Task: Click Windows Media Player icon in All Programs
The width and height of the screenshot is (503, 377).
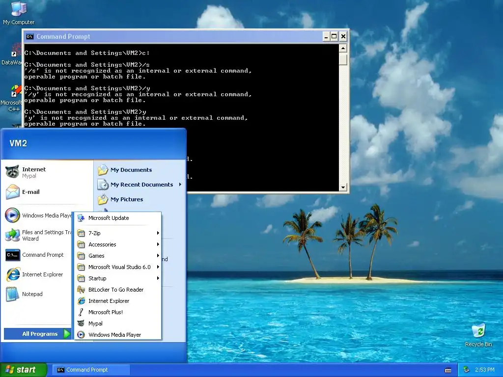Action: [x=81, y=335]
